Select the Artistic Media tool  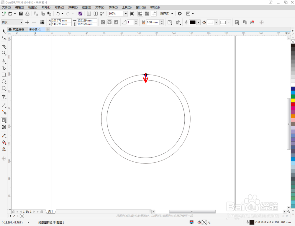point(4,68)
